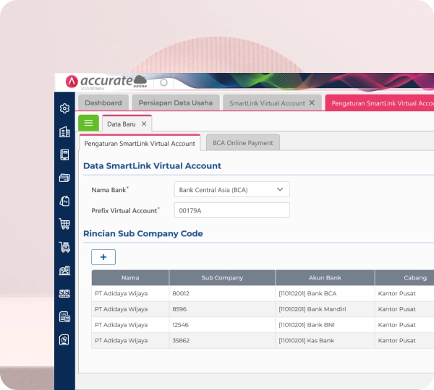Click the Nama Bank label
The width and height of the screenshot is (434, 390).
(x=110, y=190)
